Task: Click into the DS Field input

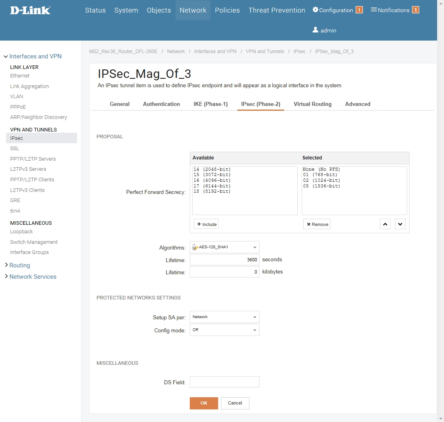Action: tap(224, 382)
